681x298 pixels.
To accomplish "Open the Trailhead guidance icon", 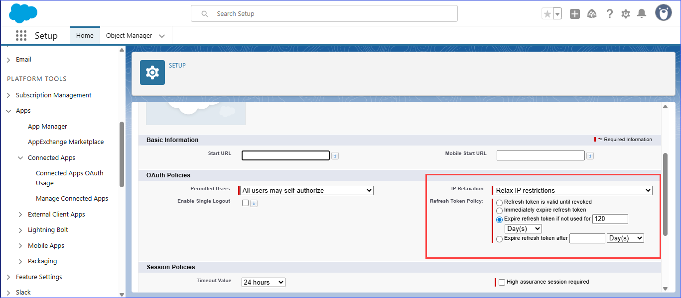I will 592,14.
